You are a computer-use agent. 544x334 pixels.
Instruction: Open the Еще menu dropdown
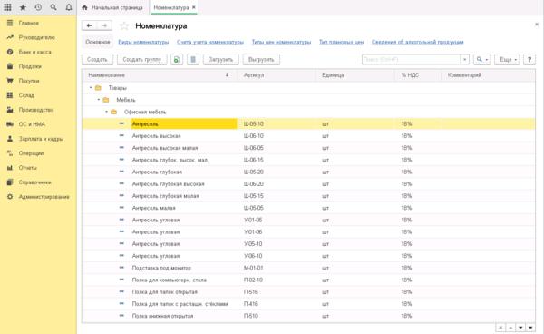507,59
